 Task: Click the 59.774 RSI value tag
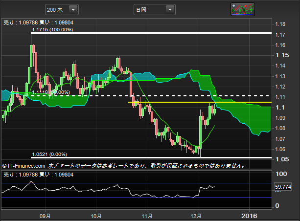pos(283,187)
